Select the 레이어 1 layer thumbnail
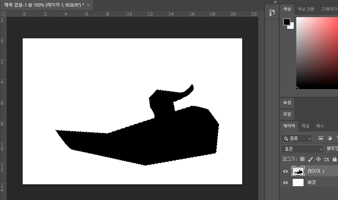The image size is (338, 200). click(x=298, y=171)
